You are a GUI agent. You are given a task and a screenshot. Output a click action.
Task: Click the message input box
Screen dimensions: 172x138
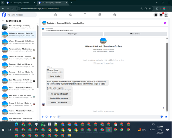tap(109, 117)
